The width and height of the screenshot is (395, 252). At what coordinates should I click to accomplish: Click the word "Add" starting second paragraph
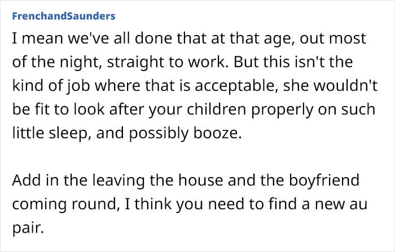click(27, 180)
